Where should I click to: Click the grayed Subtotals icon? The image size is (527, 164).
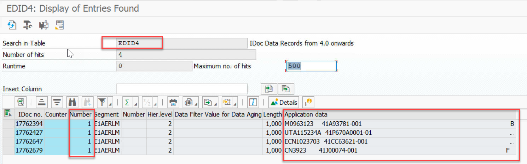pyautogui.click(x=147, y=102)
